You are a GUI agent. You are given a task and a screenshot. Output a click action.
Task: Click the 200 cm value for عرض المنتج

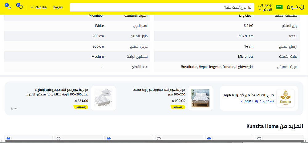[x=98, y=46]
